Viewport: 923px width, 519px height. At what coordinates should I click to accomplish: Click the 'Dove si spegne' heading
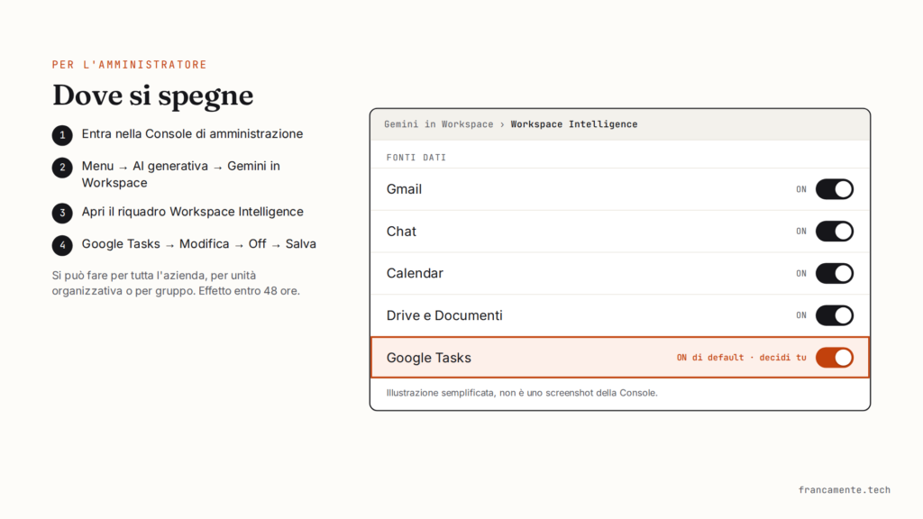click(153, 96)
